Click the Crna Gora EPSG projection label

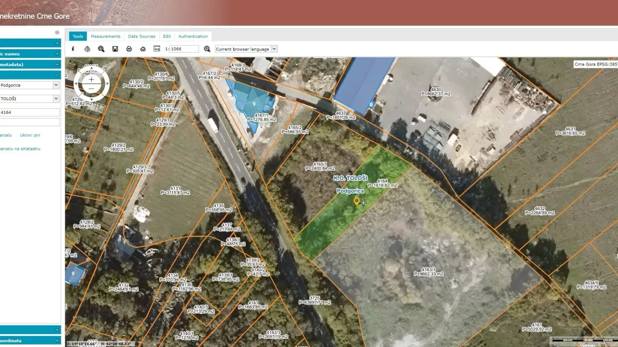(595, 64)
